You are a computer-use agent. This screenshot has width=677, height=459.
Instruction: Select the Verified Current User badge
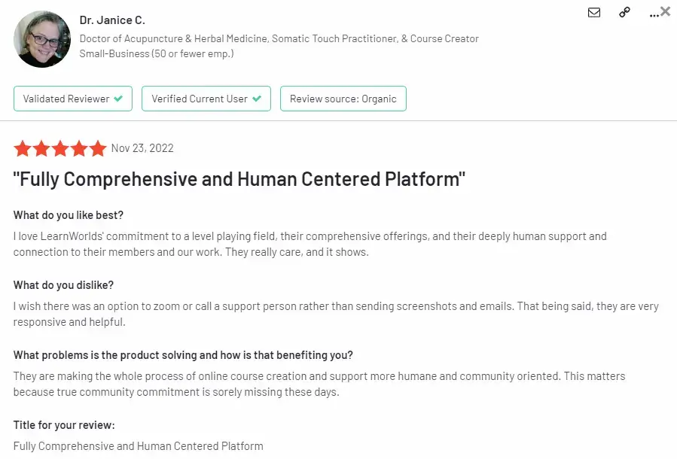206,99
